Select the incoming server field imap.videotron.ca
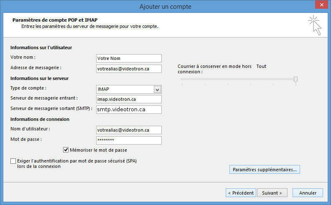 [x=129, y=99]
